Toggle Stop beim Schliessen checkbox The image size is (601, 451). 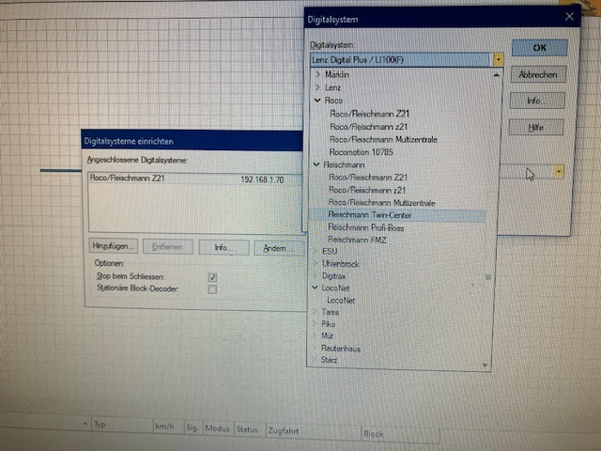tap(212, 277)
